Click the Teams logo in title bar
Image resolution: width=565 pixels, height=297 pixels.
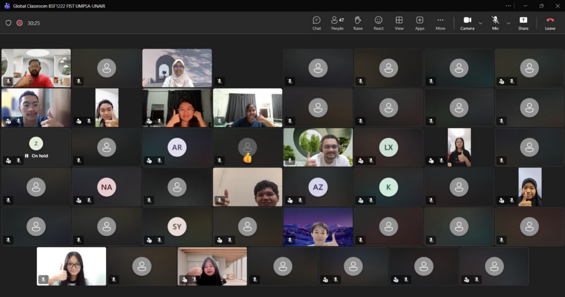click(x=7, y=6)
